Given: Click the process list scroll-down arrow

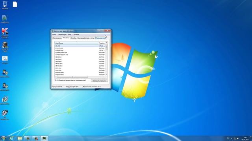Looking at the screenshot, I should coord(106,75).
